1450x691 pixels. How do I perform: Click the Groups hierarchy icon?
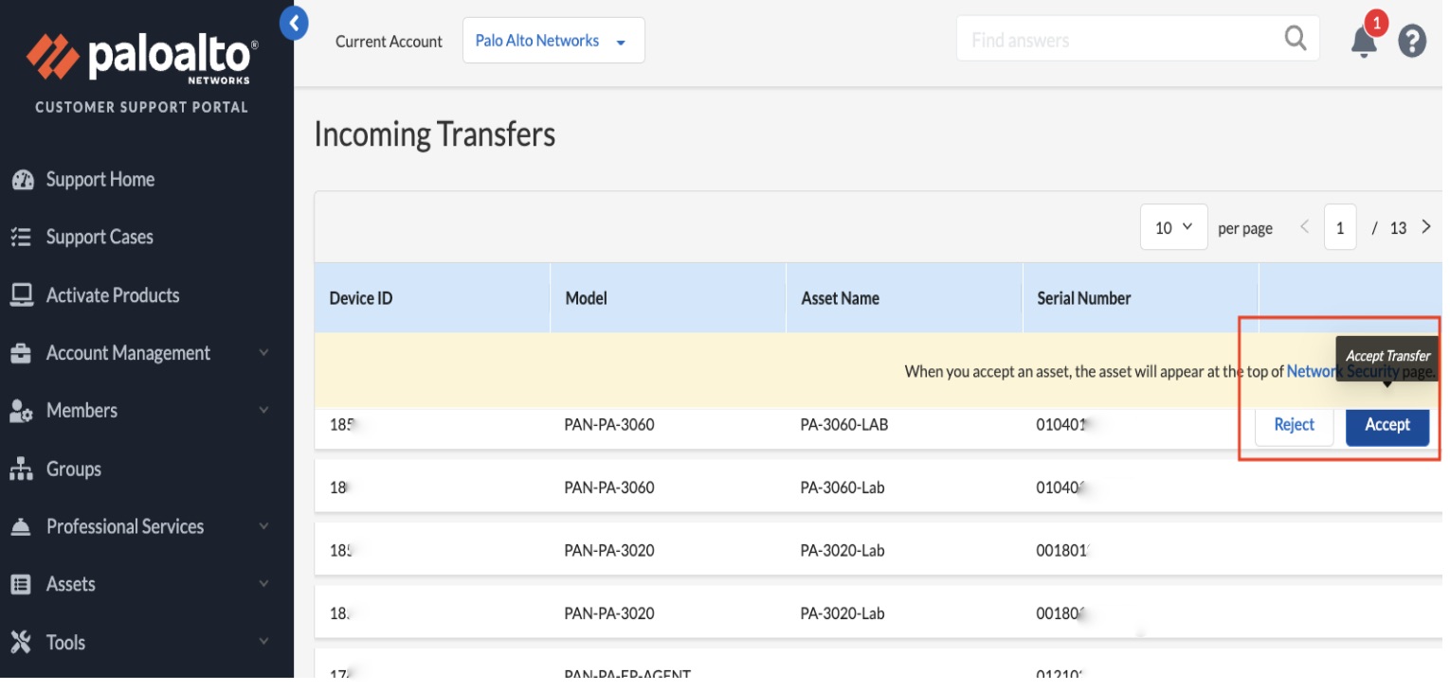(x=21, y=470)
